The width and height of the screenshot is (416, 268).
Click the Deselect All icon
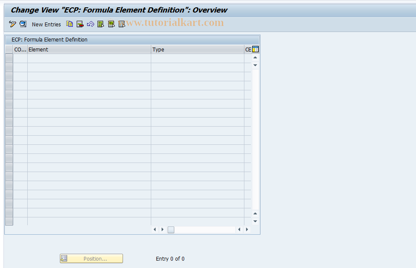tap(121, 24)
